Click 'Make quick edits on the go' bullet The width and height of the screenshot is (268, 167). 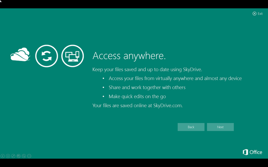tap(137, 96)
